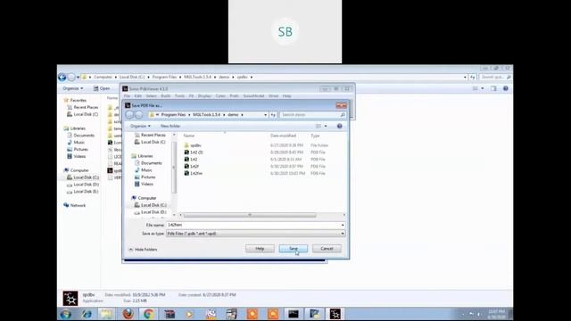
Task: Hide Folders in the save dialog
Action: tap(143, 250)
